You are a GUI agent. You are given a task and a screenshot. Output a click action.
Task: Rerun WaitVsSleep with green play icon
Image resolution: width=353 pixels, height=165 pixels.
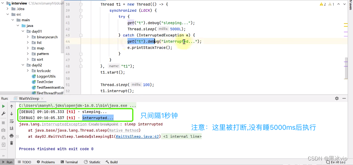click(3, 106)
